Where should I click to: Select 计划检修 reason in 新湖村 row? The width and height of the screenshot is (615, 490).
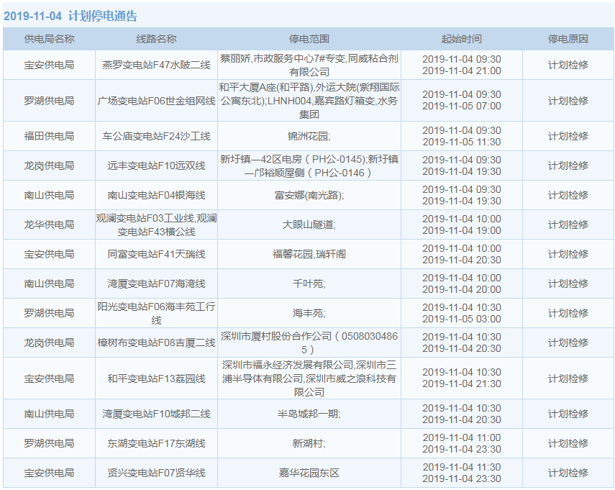pyautogui.click(x=568, y=443)
